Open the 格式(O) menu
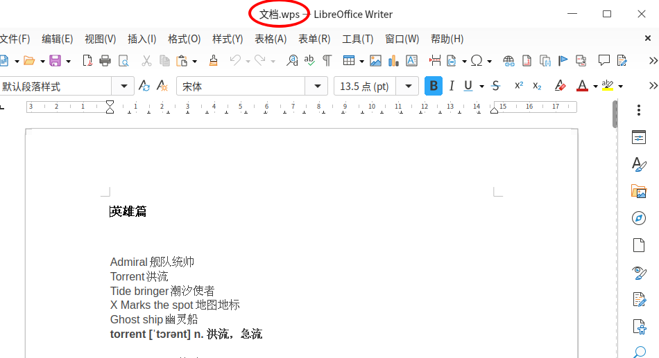This screenshot has height=358, width=659. tap(184, 39)
